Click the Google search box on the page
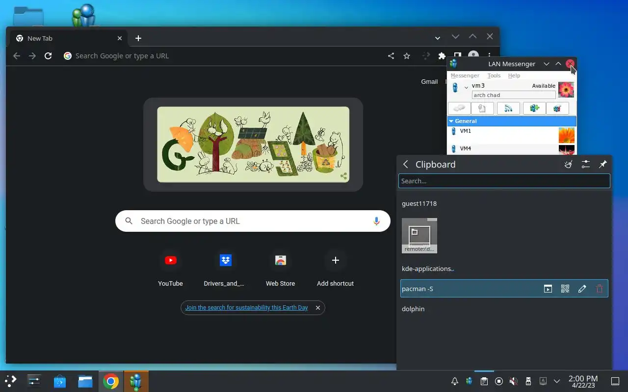Image resolution: width=628 pixels, height=392 pixels. pyautogui.click(x=253, y=221)
